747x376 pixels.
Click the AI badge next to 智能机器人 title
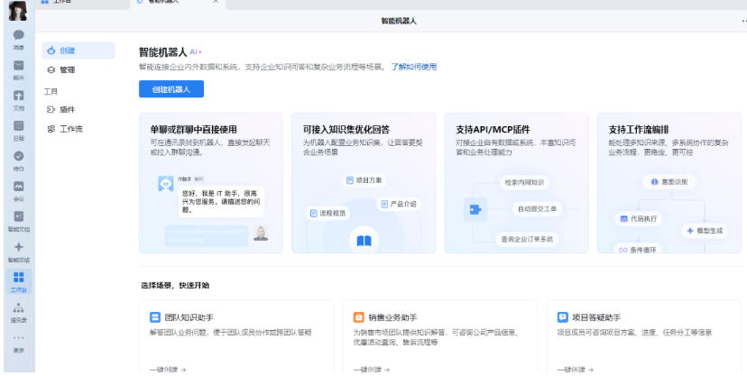pyautogui.click(x=196, y=52)
